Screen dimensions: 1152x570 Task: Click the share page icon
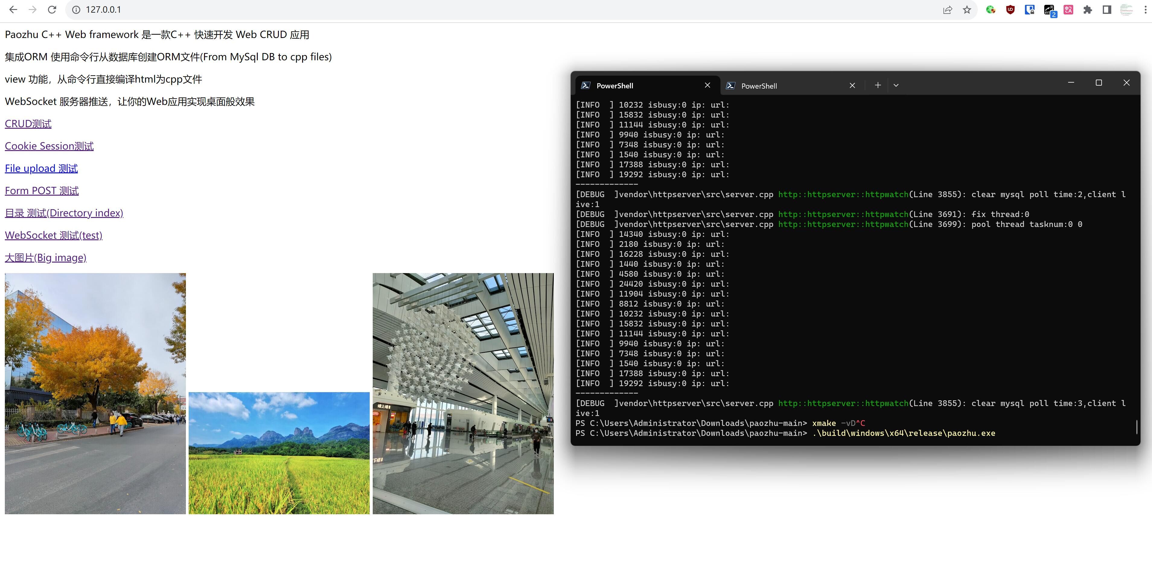[x=947, y=10]
